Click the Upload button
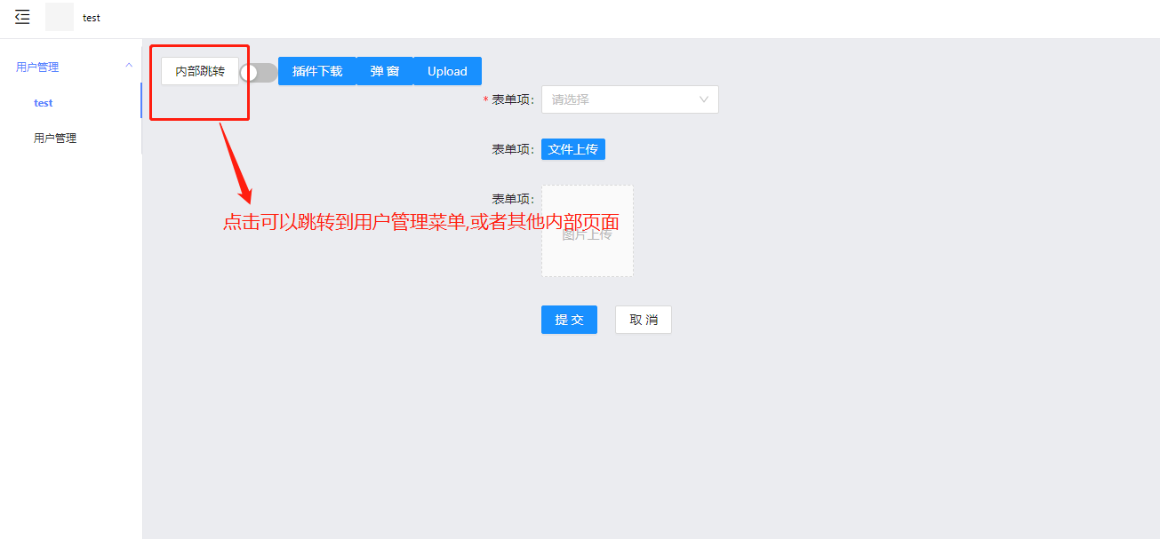Image resolution: width=1160 pixels, height=539 pixels. pos(447,71)
